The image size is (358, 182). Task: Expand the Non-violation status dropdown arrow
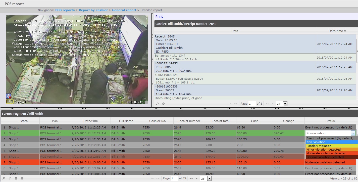click(x=353, y=133)
